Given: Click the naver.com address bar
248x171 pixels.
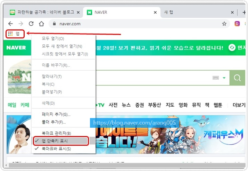Looking at the screenshot, I should (x=139, y=24).
